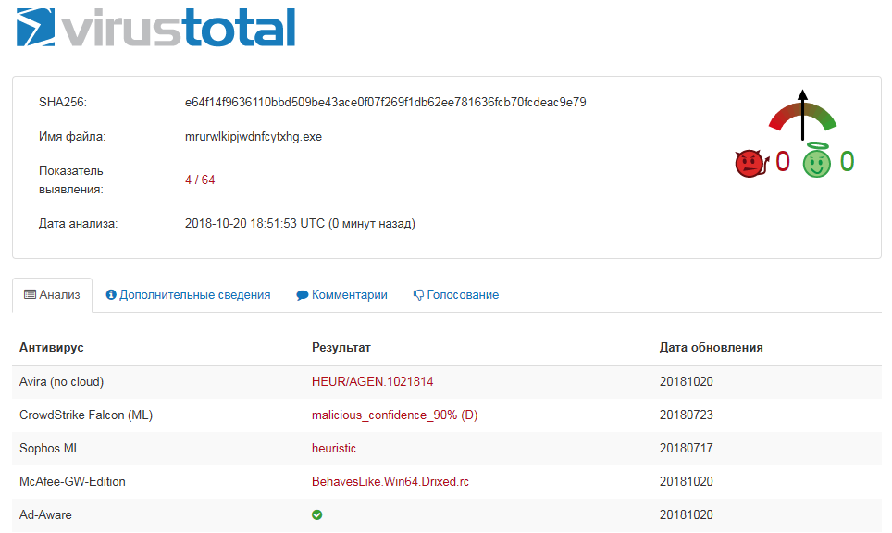Screen dimensions: 892x533
Task: Click malicious_confidence_90% (D) result
Action: point(395,415)
